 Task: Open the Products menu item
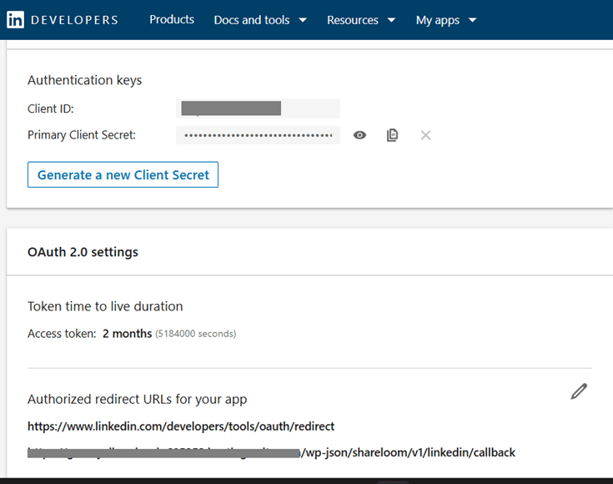tap(172, 19)
